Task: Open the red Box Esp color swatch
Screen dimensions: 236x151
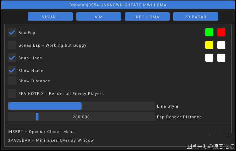Action: pos(221,32)
